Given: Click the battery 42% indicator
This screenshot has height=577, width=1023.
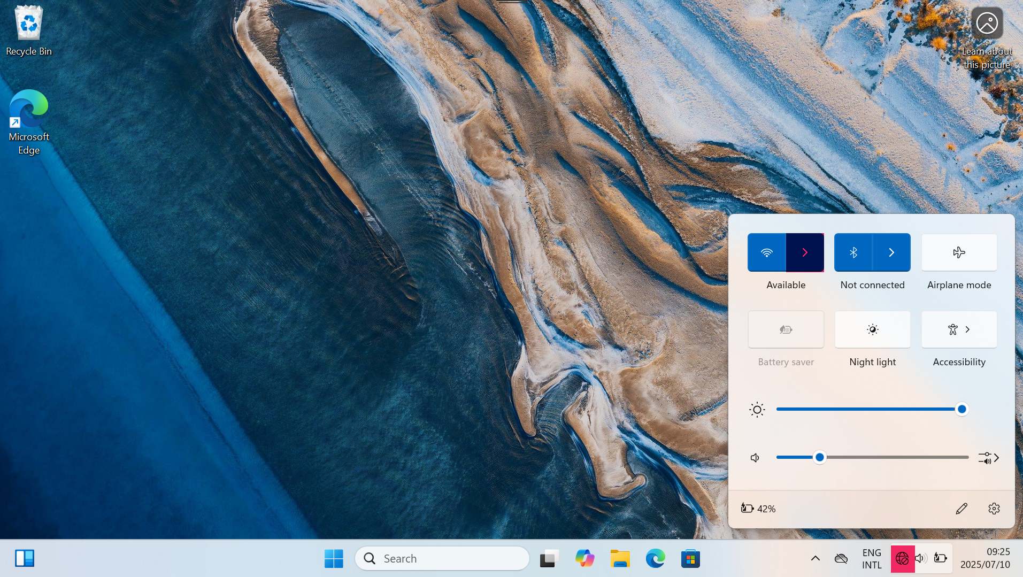Looking at the screenshot, I should pos(758,509).
